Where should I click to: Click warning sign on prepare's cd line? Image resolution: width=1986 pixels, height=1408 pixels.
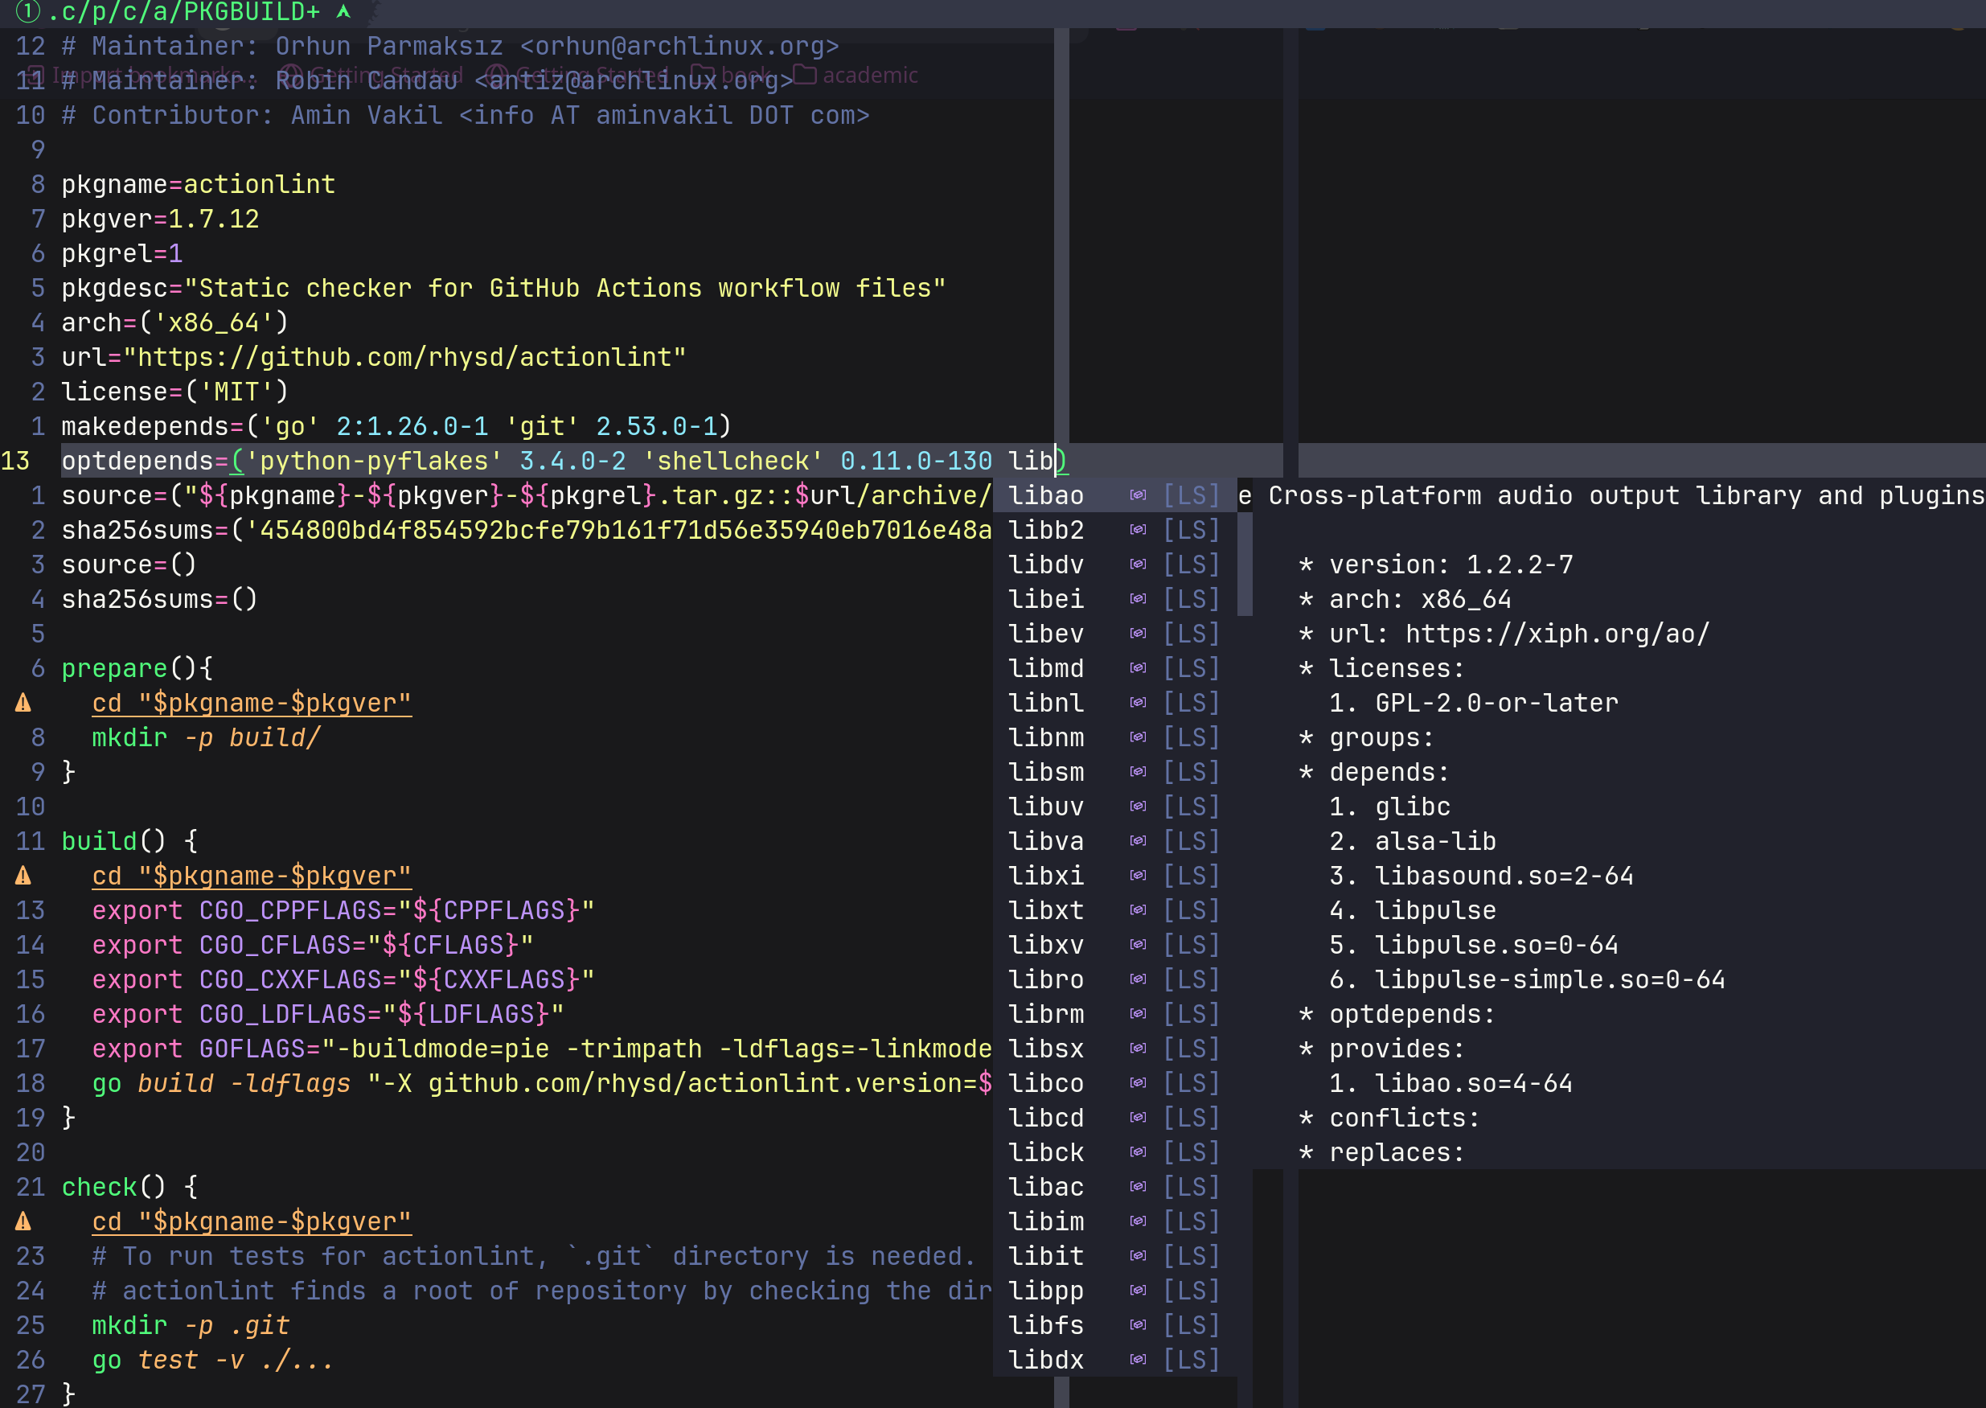23,703
